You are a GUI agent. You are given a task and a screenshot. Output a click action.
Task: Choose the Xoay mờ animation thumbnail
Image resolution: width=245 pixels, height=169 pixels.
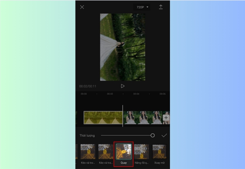point(159,152)
